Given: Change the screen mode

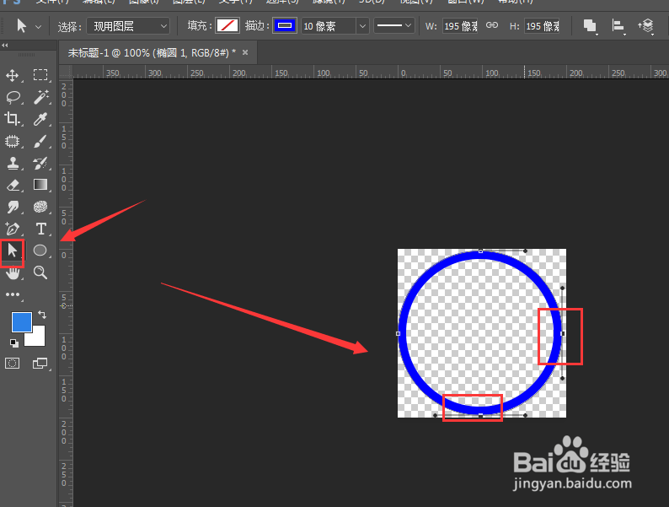Looking at the screenshot, I should [x=40, y=364].
